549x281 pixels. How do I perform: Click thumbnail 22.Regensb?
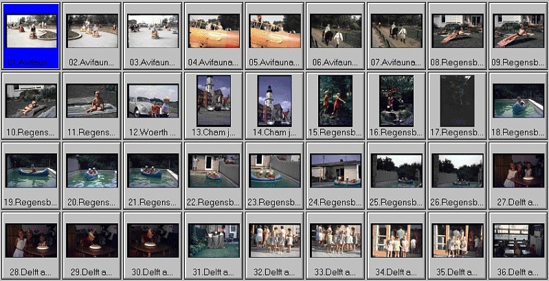(x=214, y=171)
